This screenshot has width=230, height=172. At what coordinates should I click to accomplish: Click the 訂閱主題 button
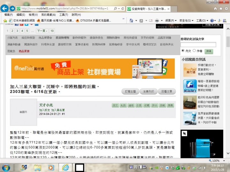click(130, 91)
